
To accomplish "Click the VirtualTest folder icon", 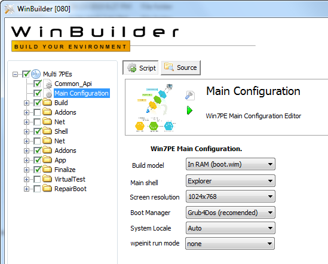I will click(x=47, y=179).
